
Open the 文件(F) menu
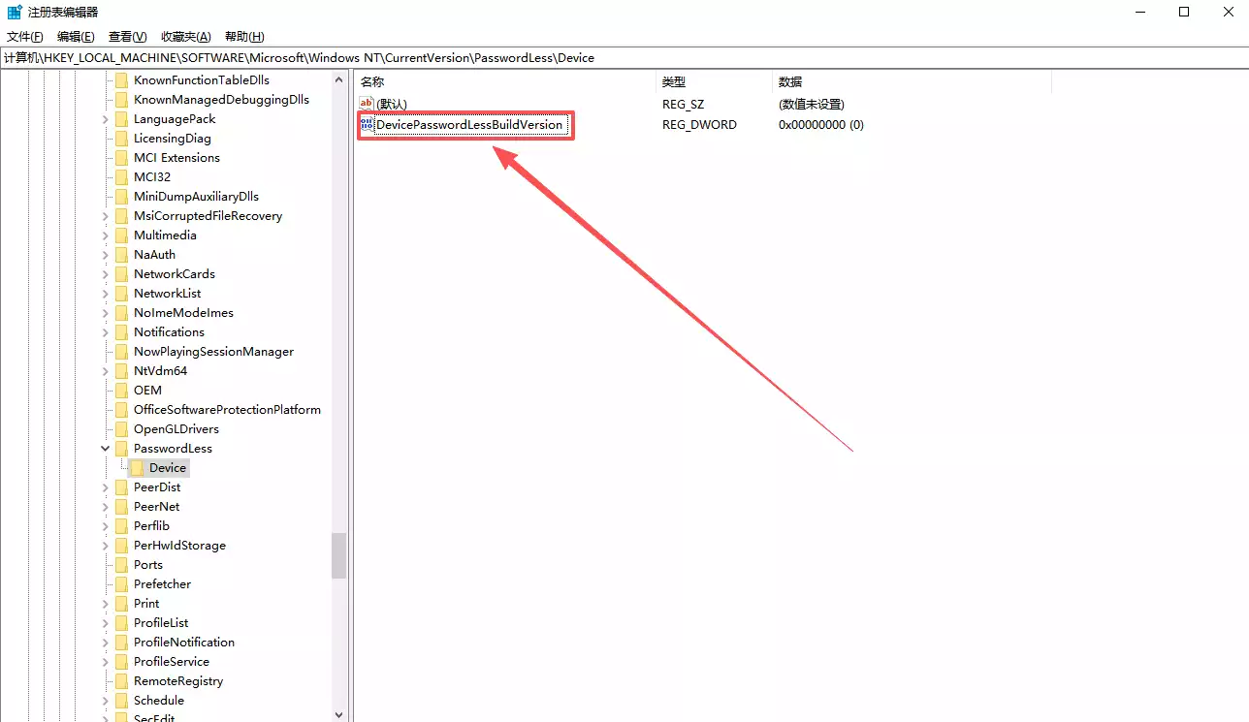click(x=25, y=37)
